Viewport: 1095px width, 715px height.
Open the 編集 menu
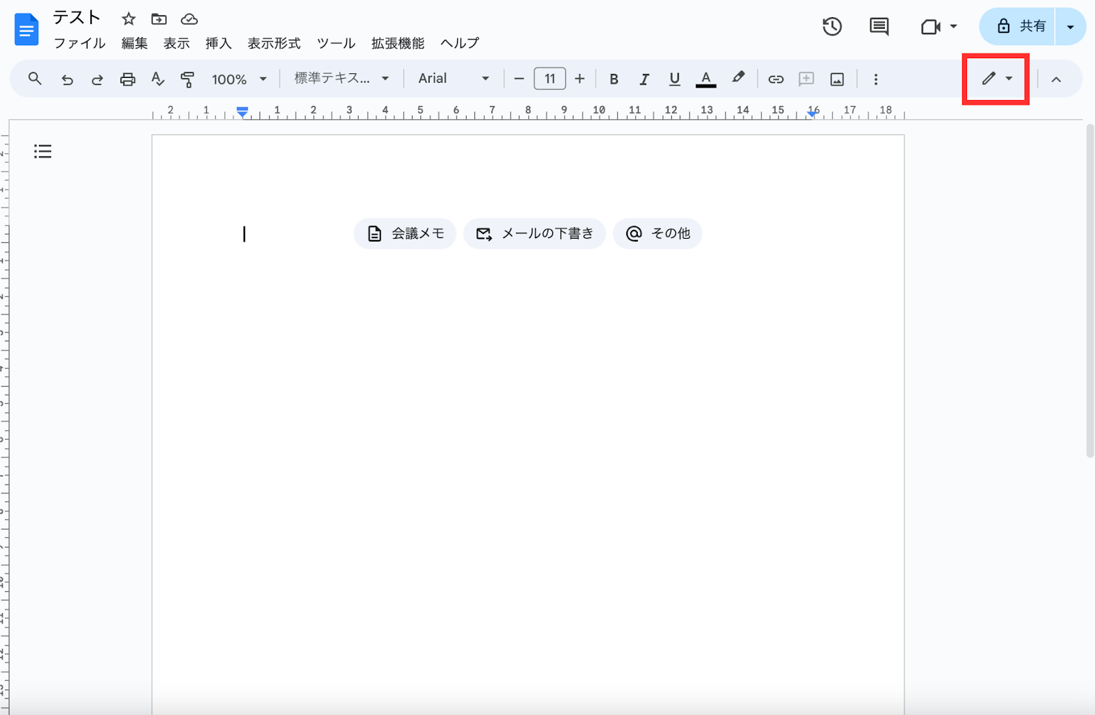[x=134, y=43]
